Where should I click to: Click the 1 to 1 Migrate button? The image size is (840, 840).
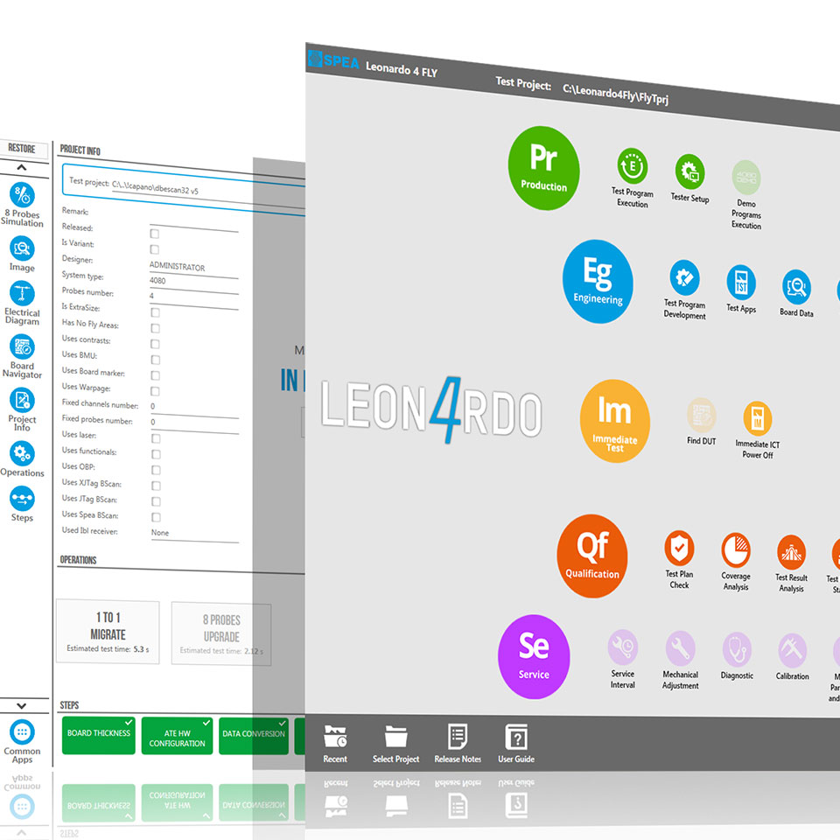coord(108,632)
